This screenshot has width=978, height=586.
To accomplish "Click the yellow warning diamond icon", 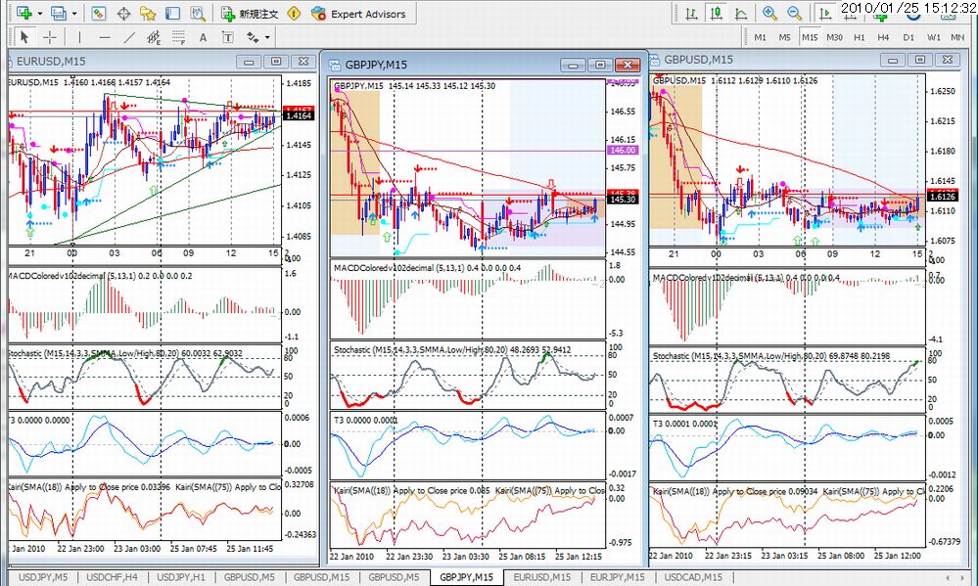I will tap(295, 13).
